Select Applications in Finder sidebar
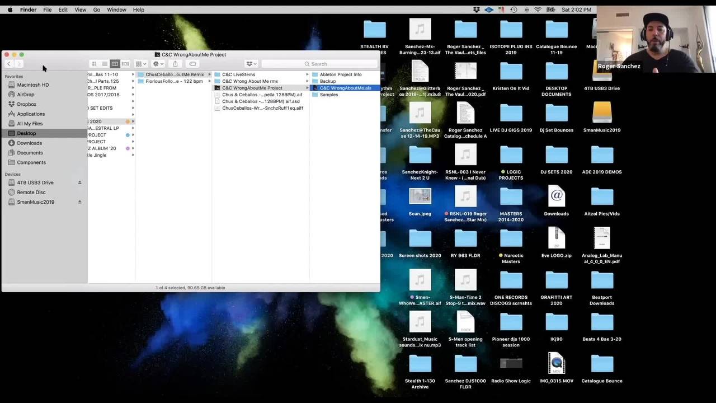Screen dimensions: 716x403 (31, 114)
